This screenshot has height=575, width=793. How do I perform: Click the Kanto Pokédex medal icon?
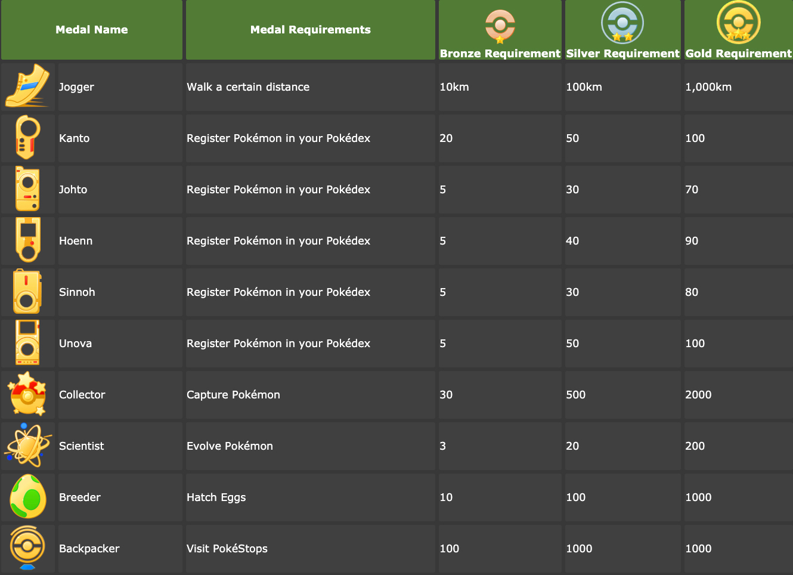coord(27,138)
